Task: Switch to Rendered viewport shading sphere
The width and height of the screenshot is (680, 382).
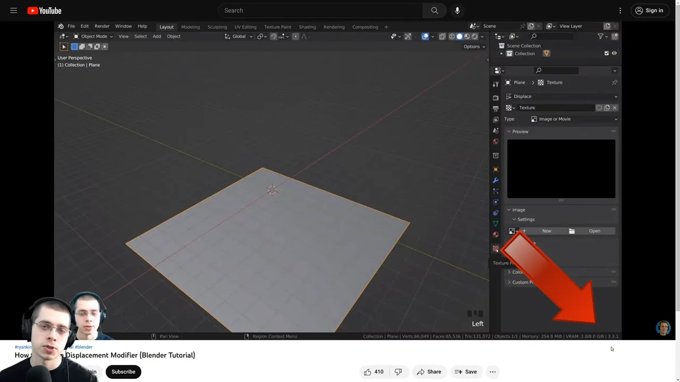Action: click(x=474, y=36)
